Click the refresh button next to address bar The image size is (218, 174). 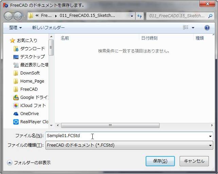140,16
